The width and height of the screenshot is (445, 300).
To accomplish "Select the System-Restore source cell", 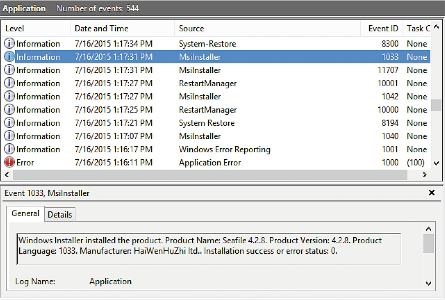I will 207,43.
